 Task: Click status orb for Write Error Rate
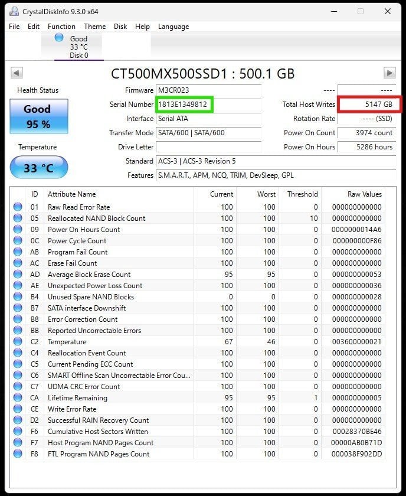pos(18,409)
